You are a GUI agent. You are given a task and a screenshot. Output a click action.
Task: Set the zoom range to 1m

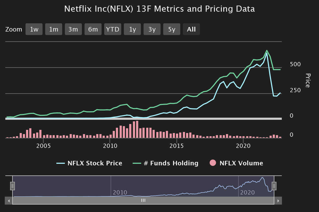click(x=54, y=29)
